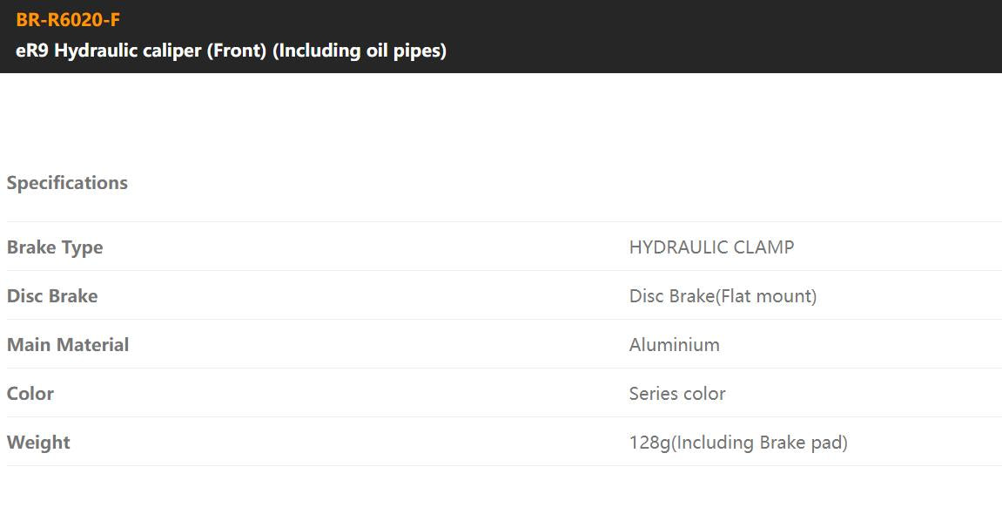The height and width of the screenshot is (514, 1002).
Task: Click the 128g(Including Brake pad) weight value
Action: (738, 443)
